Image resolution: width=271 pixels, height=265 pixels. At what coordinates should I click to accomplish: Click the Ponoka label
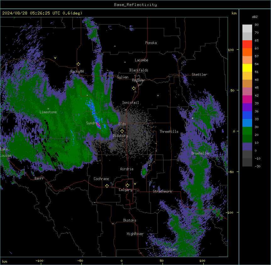coord(151,43)
